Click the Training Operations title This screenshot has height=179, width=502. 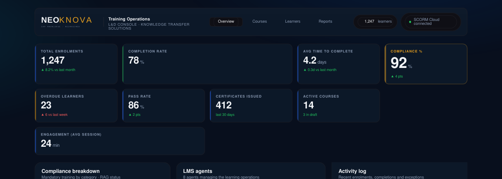[x=129, y=19]
